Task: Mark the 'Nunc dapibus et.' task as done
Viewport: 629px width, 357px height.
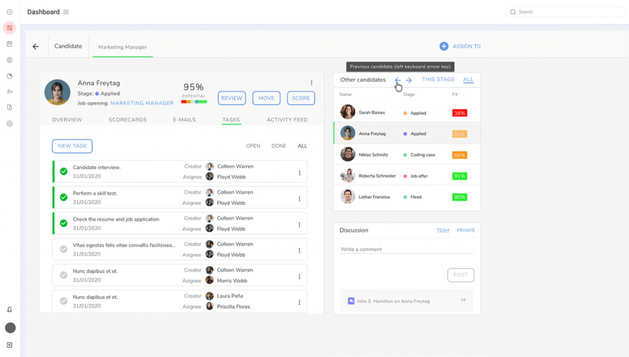Action: point(63,275)
